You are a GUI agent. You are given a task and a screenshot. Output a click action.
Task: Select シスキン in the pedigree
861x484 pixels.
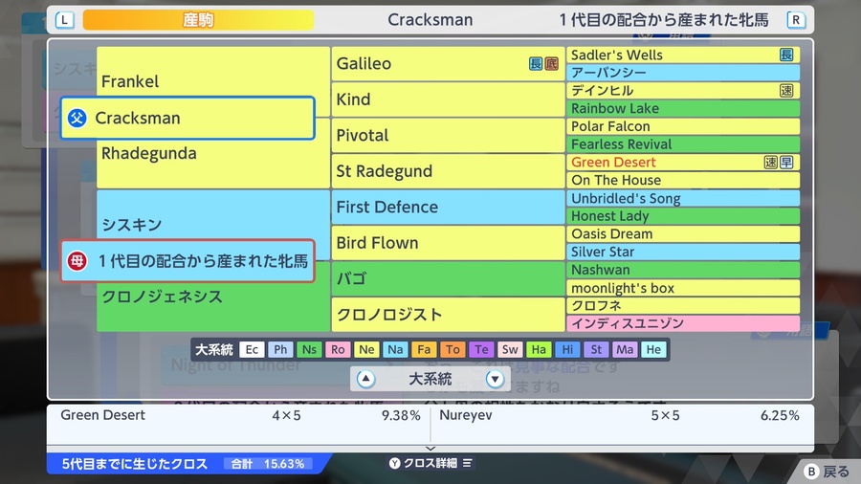132,225
